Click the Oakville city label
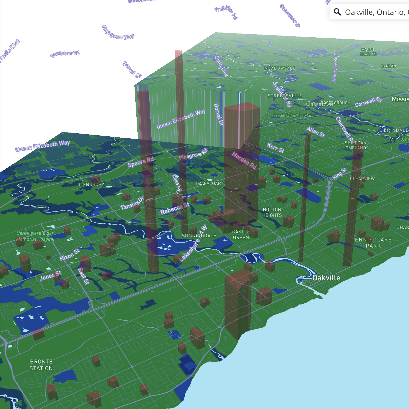 click(x=326, y=278)
